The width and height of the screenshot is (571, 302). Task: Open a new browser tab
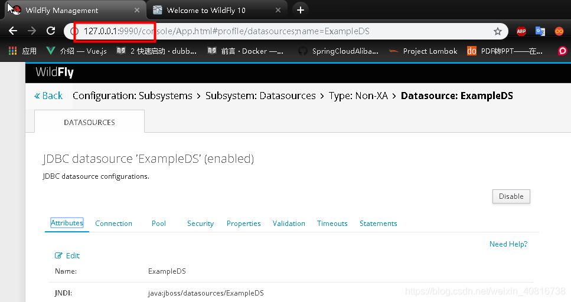[x=300, y=10]
